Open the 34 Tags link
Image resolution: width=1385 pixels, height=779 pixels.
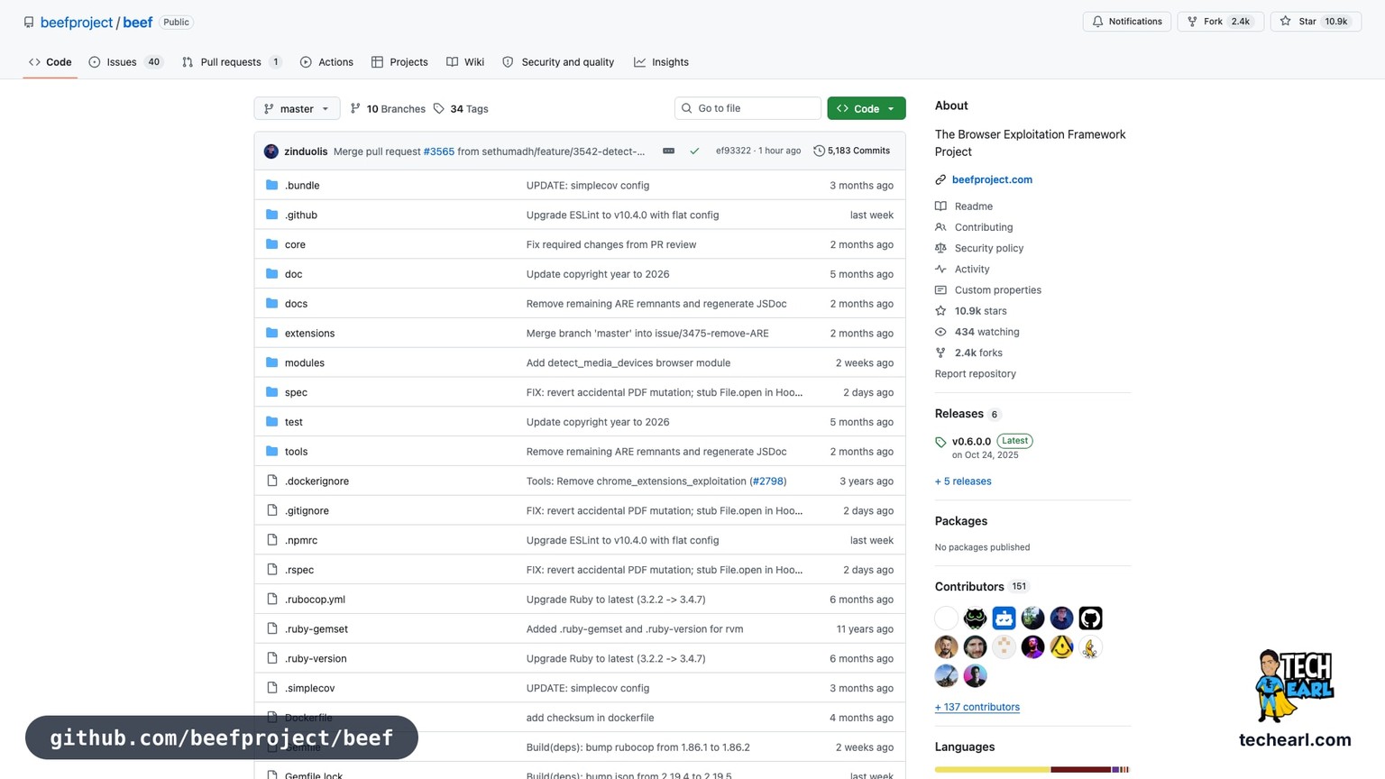469,109
